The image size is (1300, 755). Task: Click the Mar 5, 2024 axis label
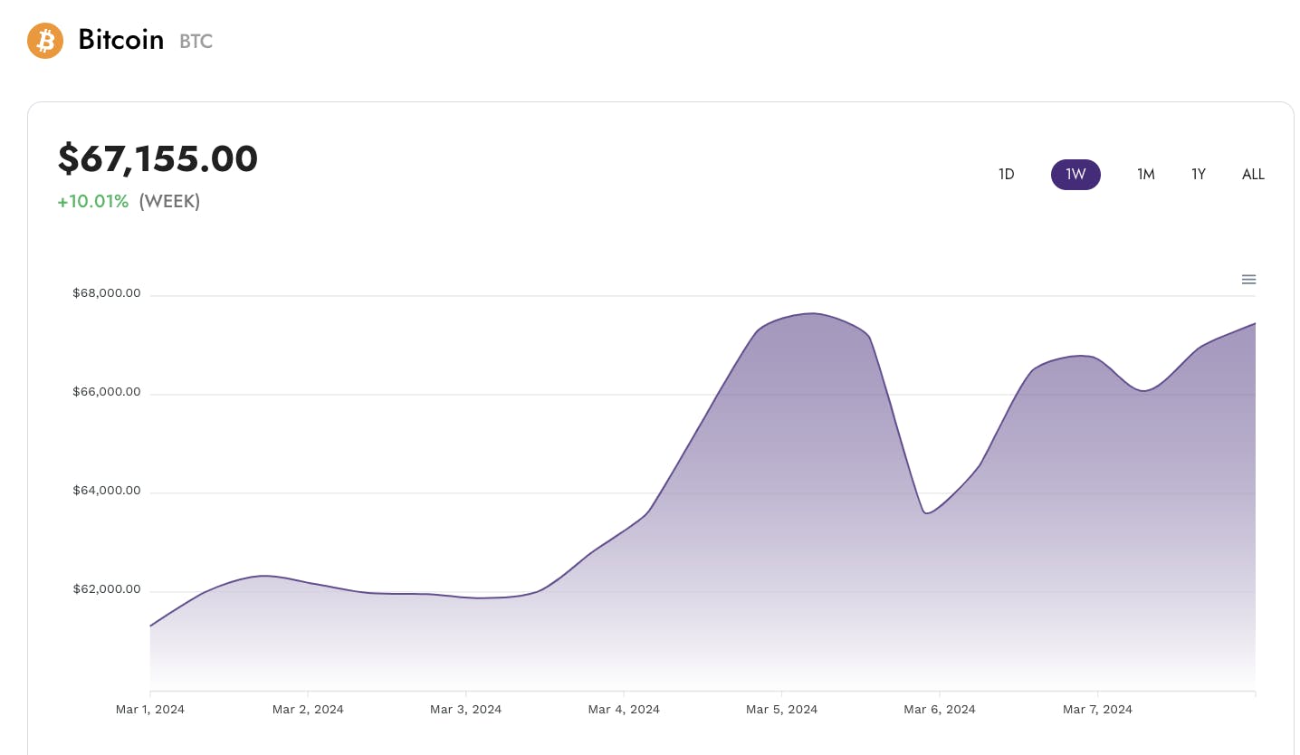click(x=781, y=710)
